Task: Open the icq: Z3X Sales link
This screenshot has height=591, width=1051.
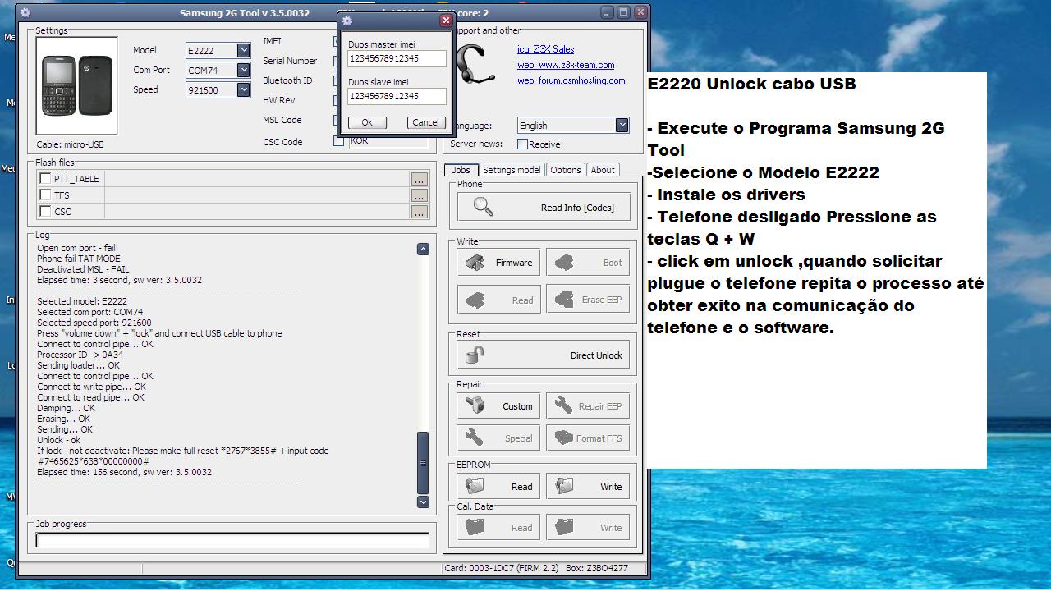Action: click(x=545, y=49)
